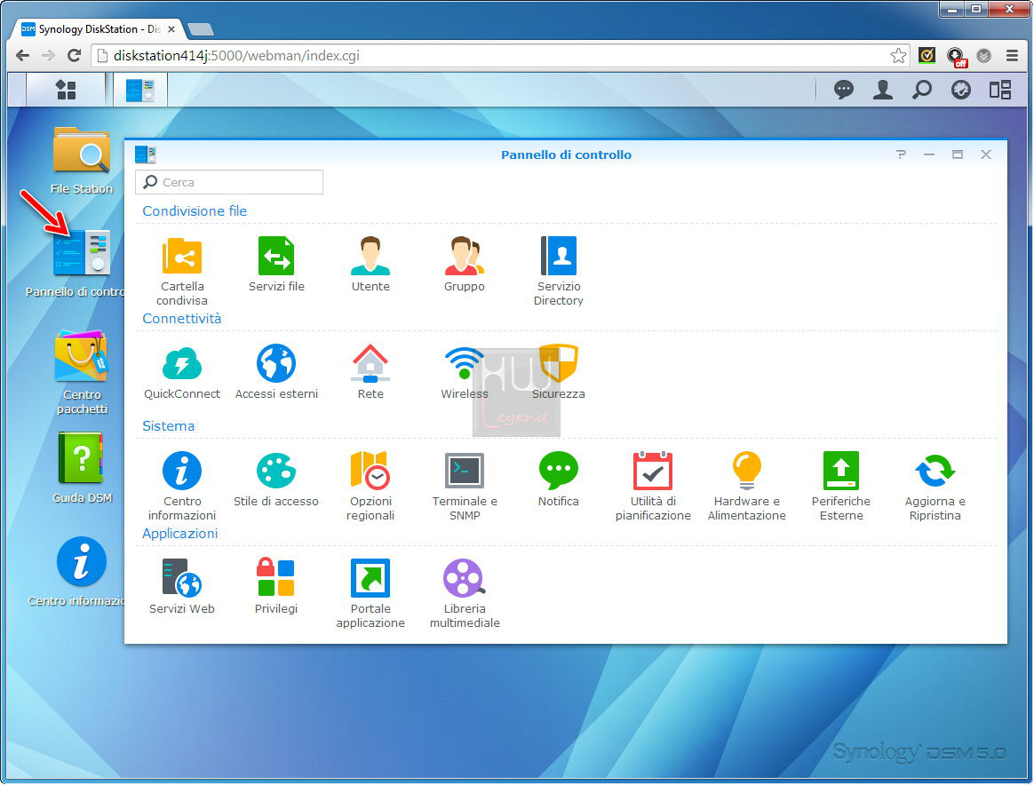1034x785 pixels.
Task: Open Privilegi settings
Action: (276, 586)
